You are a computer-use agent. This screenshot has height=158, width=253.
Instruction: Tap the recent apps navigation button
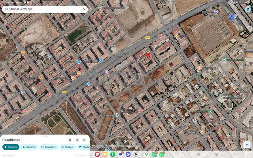coord(198,154)
